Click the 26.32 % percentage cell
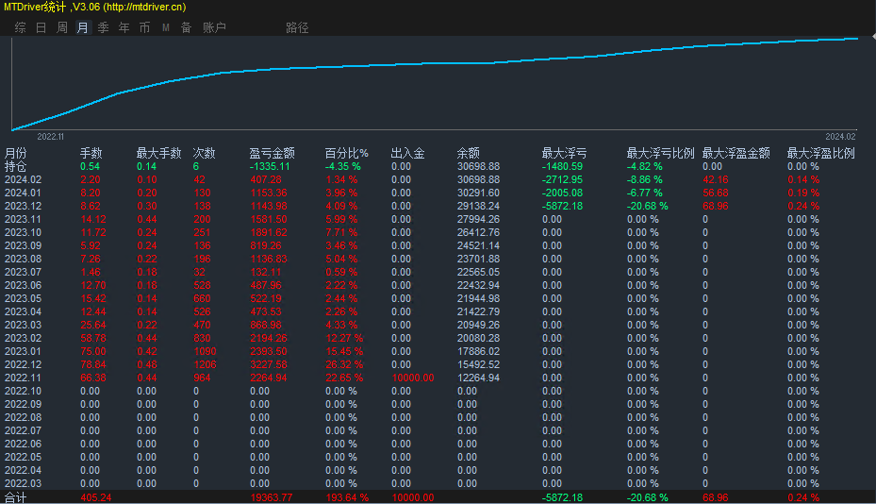The image size is (876, 504). click(344, 364)
